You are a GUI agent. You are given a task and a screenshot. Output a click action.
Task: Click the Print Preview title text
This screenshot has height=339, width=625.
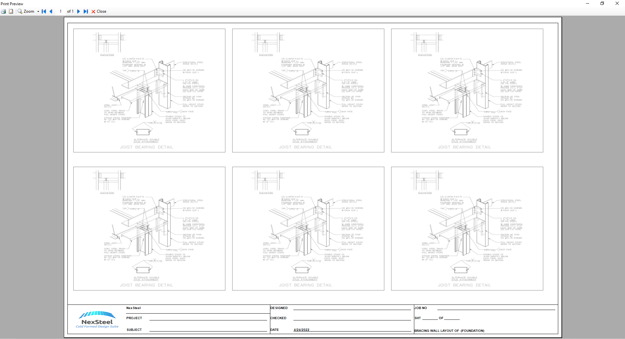(12, 4)
